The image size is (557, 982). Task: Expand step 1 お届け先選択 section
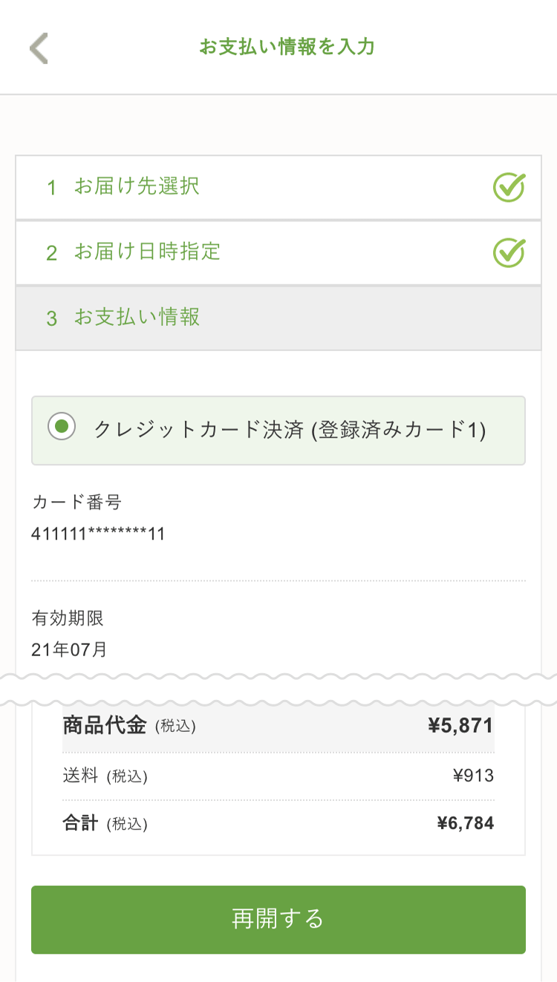pos(278,187)
